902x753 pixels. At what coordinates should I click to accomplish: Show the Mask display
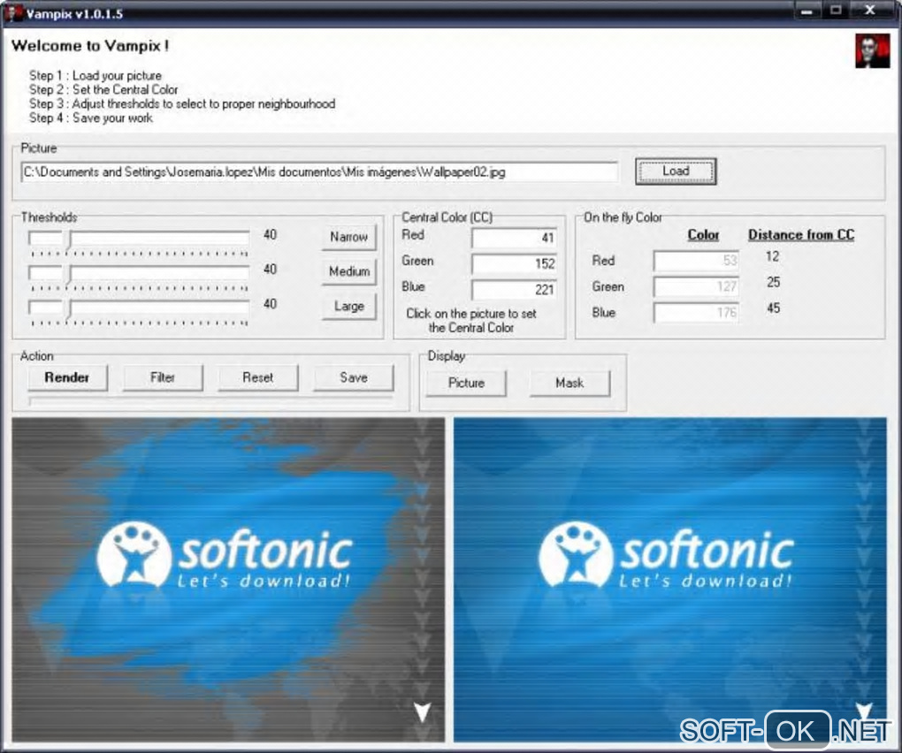coord(569,383)
